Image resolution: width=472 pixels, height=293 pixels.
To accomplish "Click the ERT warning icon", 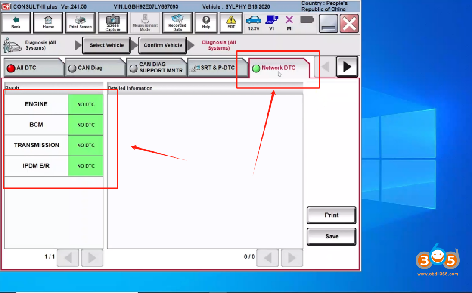I will coord(231,22).
